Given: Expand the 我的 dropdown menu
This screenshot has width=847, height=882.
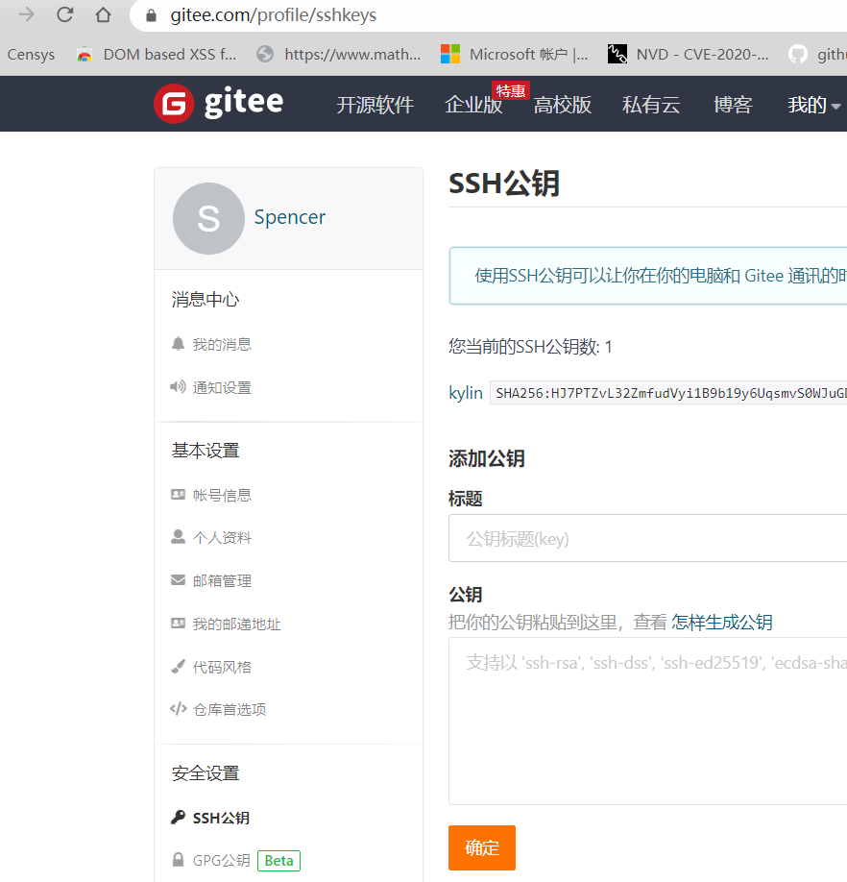Looking at the screenshot, I should tap(813, 105).
